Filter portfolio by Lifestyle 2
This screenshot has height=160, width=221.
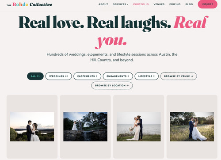146,76
